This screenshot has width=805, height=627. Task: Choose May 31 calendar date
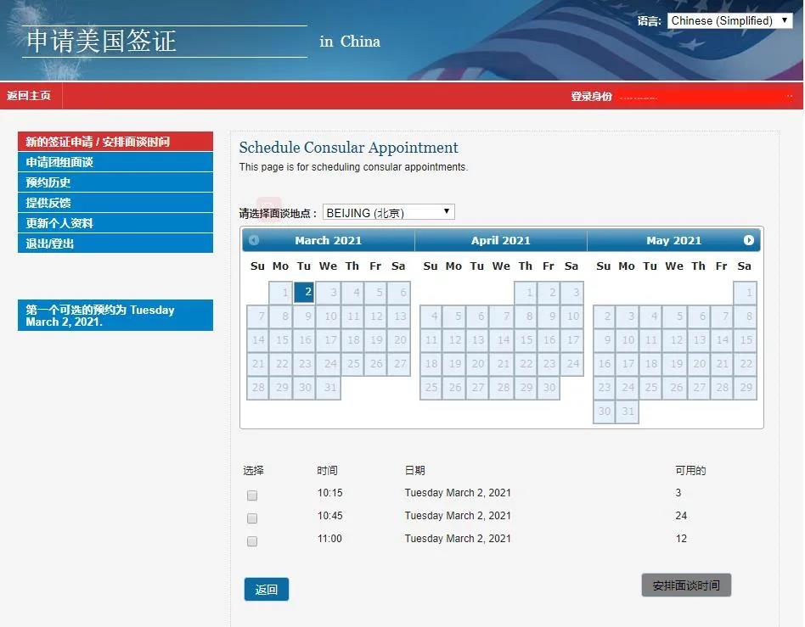(628, 411)
